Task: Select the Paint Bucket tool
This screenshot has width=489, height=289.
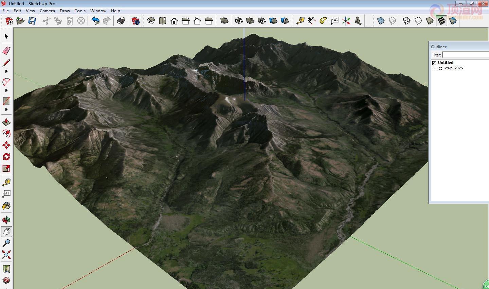Action: point(6,206)
